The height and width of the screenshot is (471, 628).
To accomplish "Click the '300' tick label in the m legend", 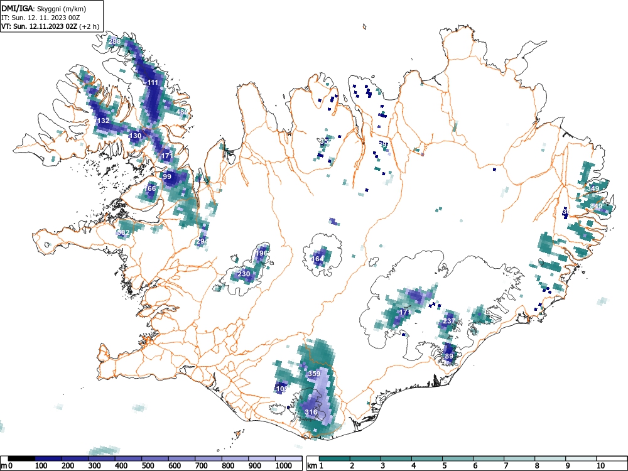I will coord(95,466).
